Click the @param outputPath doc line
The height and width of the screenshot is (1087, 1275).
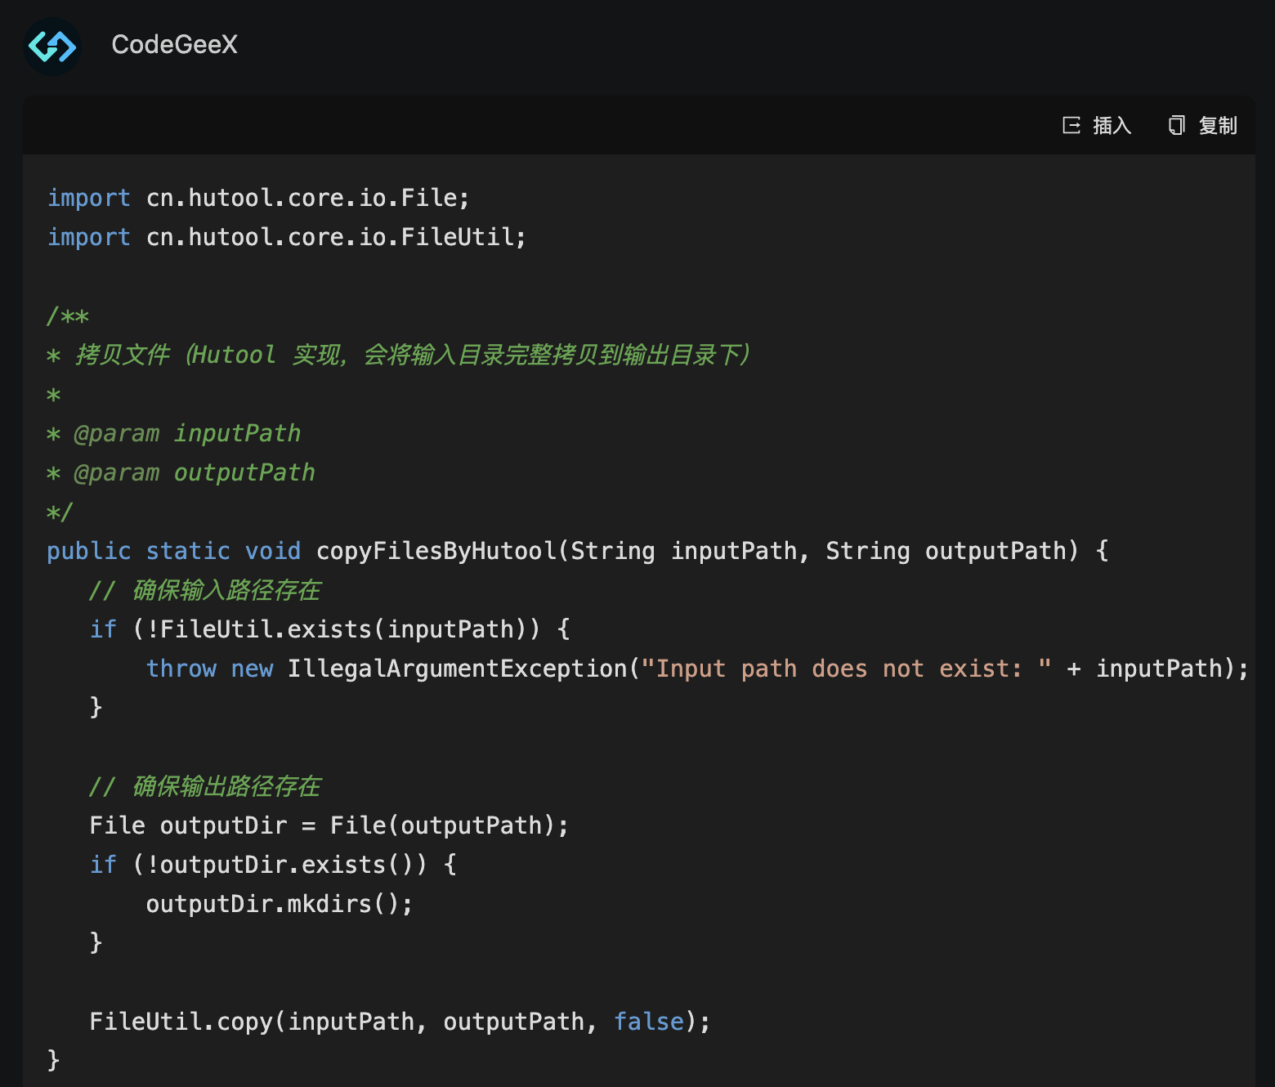click(x=194, y=472)
